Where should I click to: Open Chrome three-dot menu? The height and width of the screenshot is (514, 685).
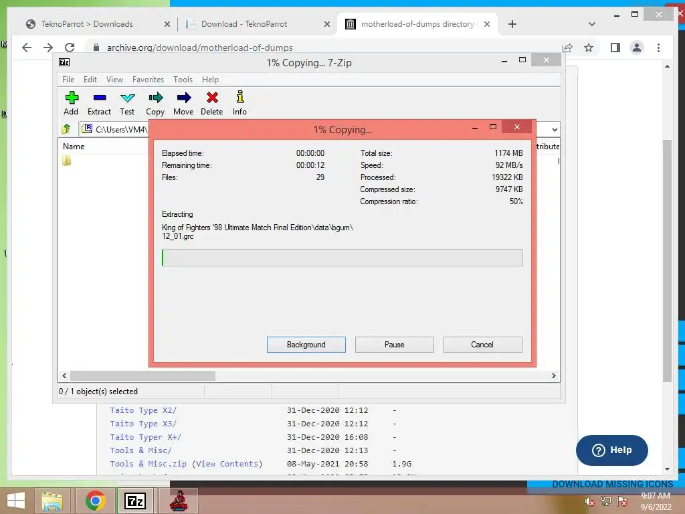pyautogui.click(x=658, y=48)
